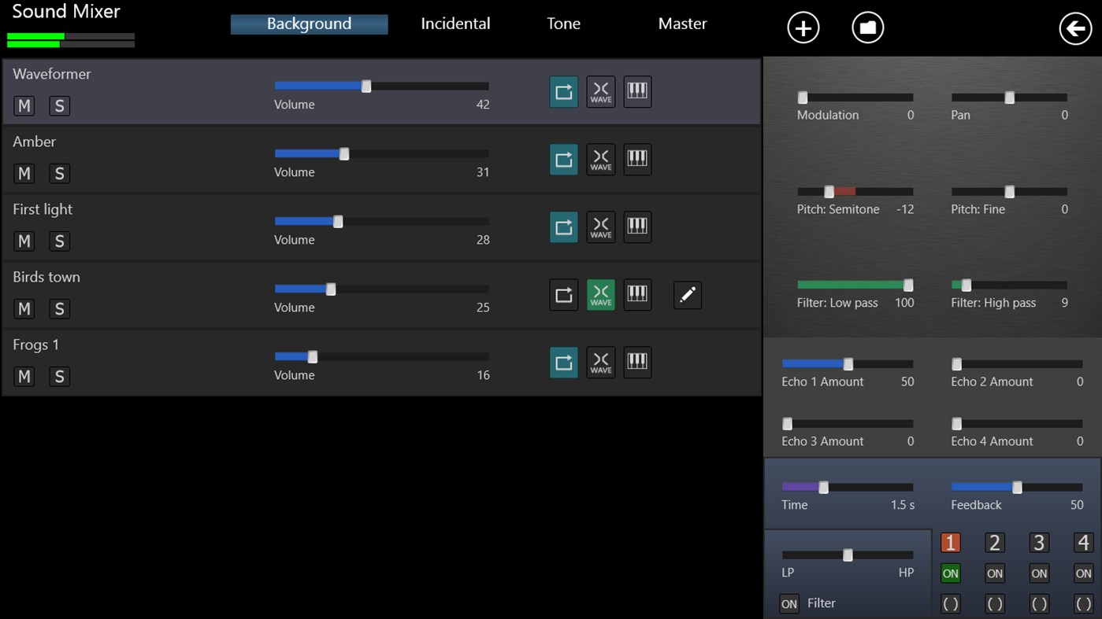This screenshot has width=1102, height=619.
Task: Mute the Waveformer track
Action: pyautogui.click(x=24, y=105)
